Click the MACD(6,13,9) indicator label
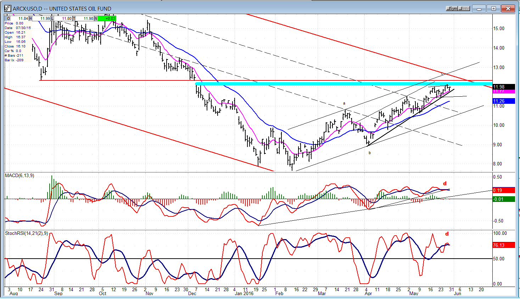The width and height of the screenshot is (520, 299). (x=19, y=176)
